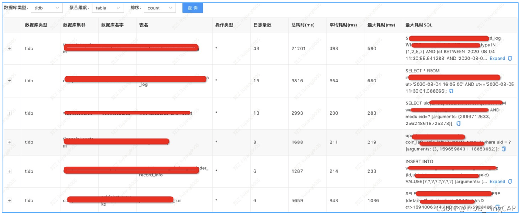Select average time cell 654

tap(334, 81)
